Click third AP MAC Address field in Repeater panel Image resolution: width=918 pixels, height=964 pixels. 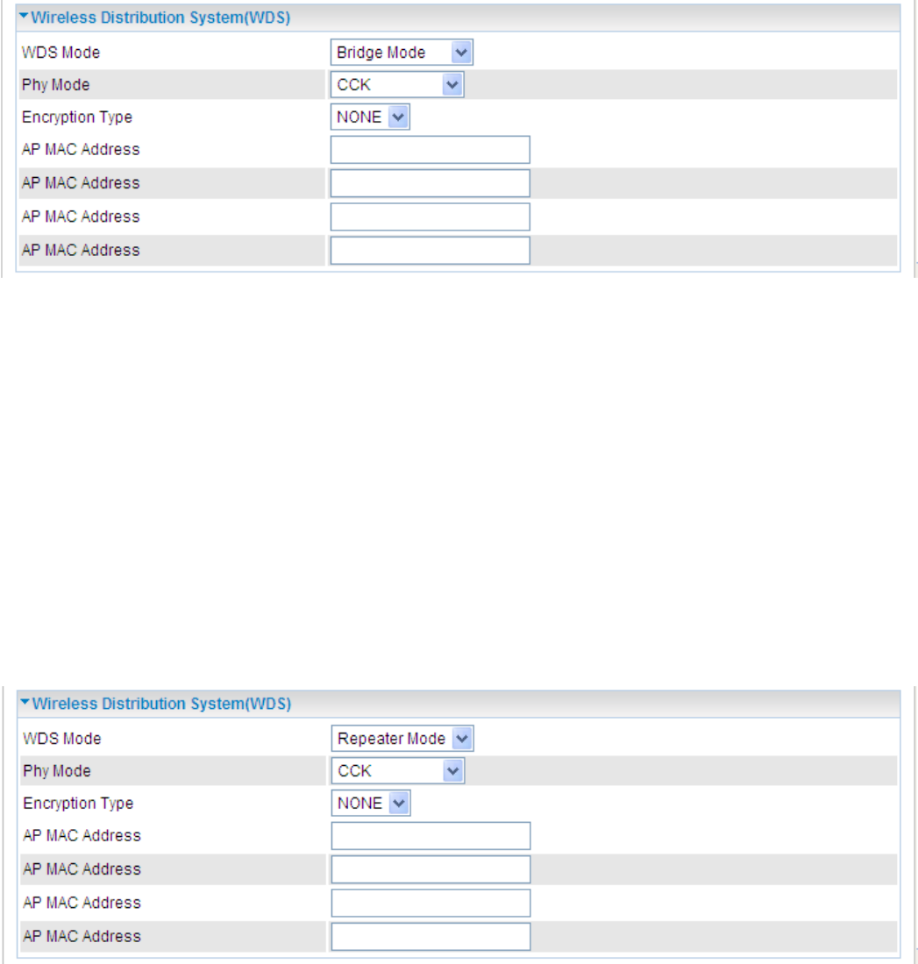[x=431, y=904]
